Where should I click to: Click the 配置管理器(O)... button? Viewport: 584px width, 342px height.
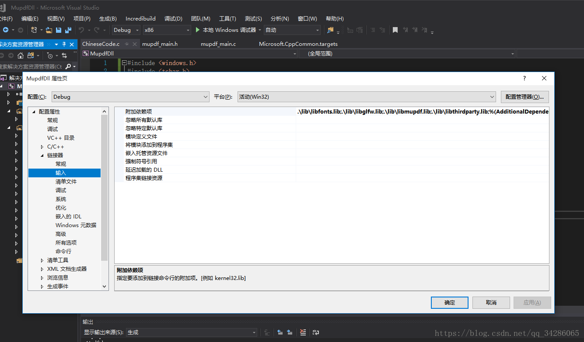coord(525,97)
